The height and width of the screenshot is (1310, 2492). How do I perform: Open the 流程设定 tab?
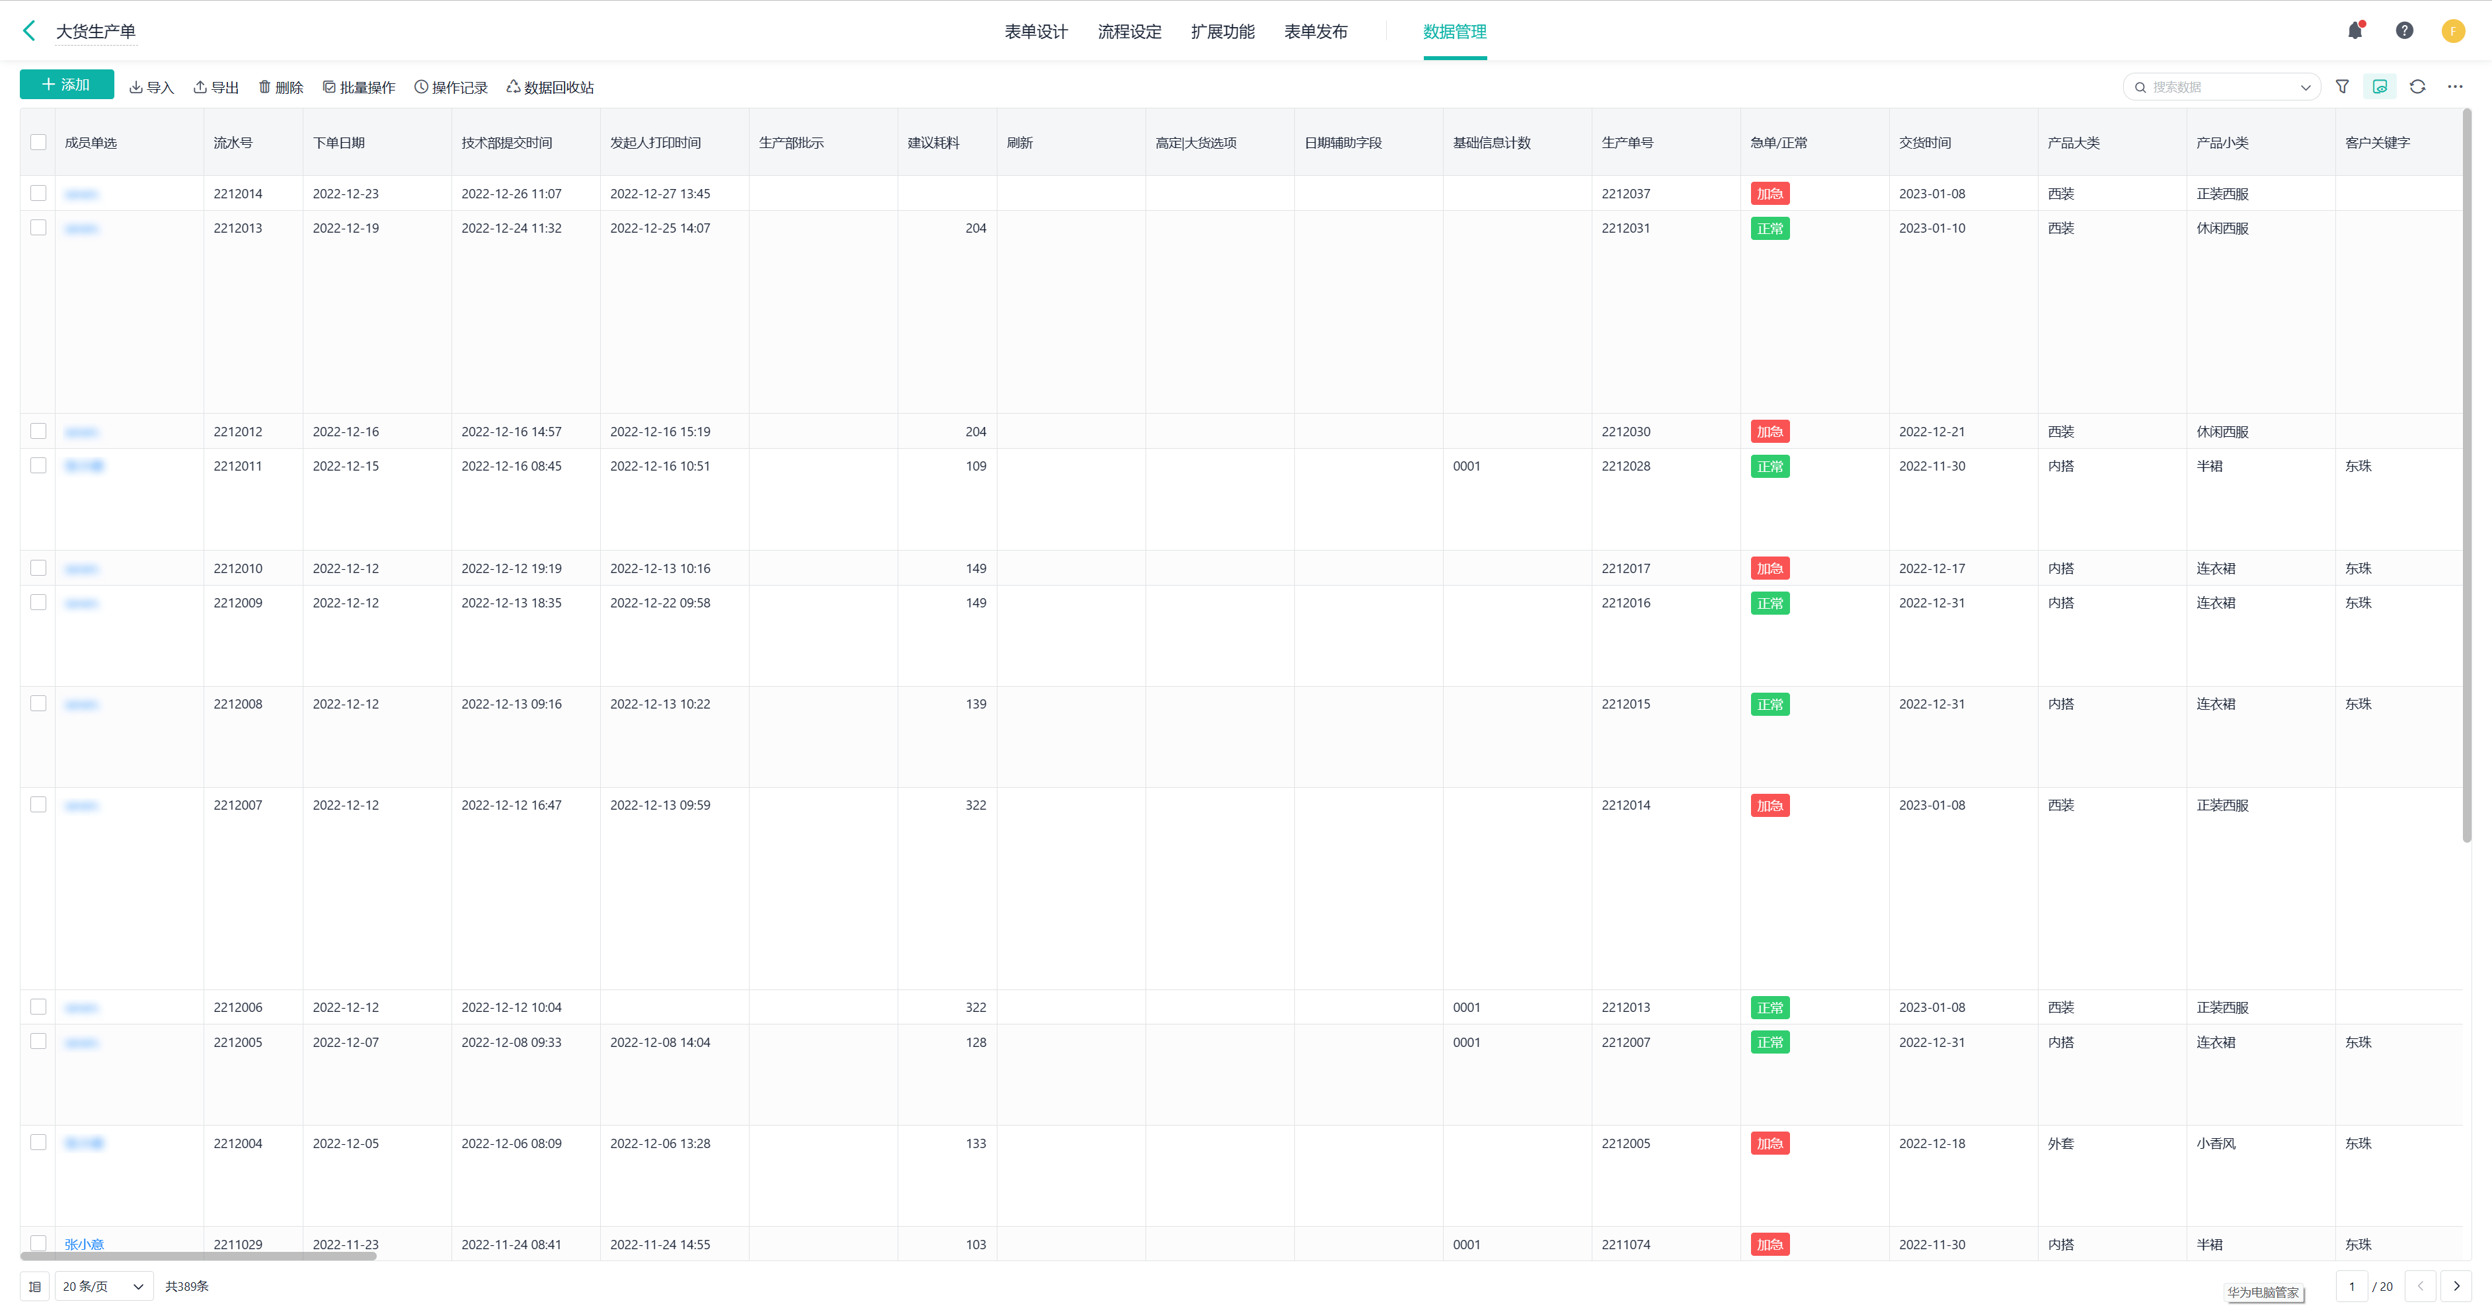click(1129, 32)
